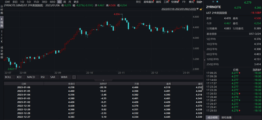This screenshot has height=120, width=262.
Task: Click the 60日平均 value 4.403
Action: coord(257,54)
